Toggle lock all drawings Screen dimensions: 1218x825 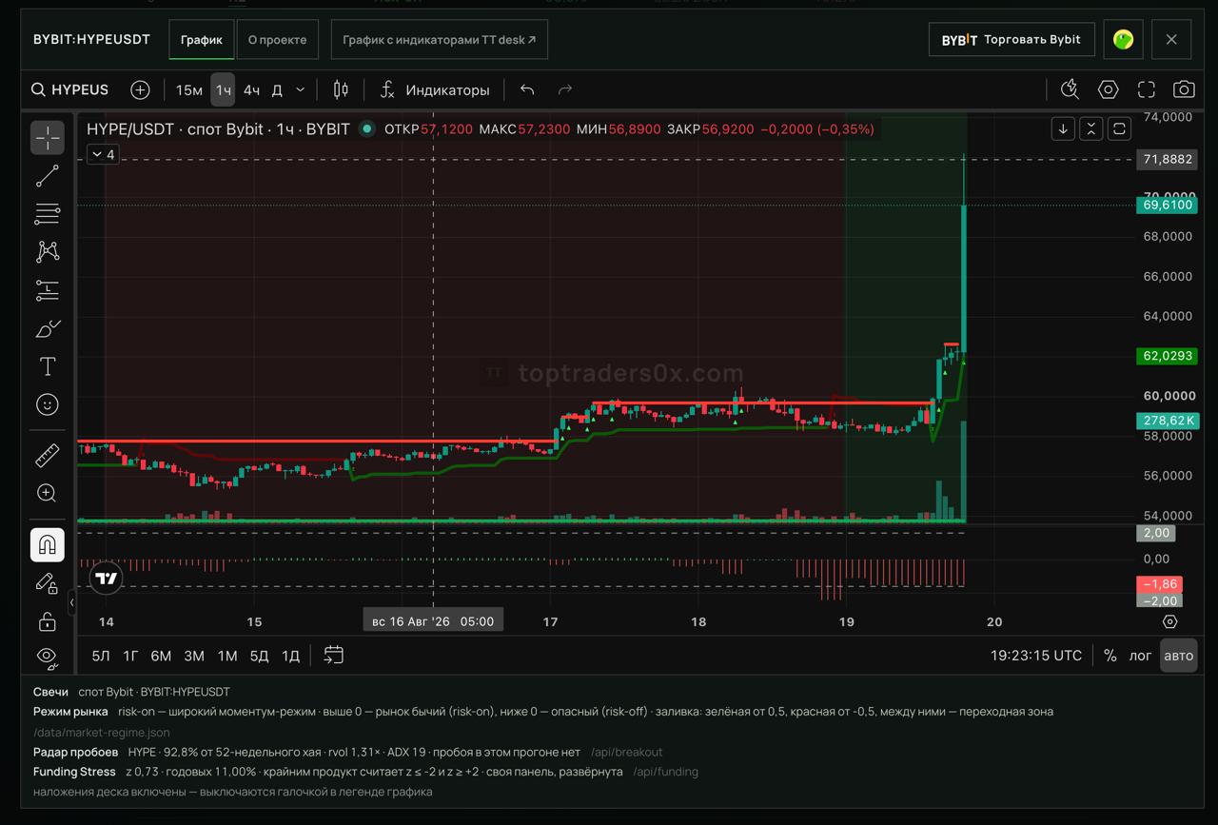tap(48, 622)
